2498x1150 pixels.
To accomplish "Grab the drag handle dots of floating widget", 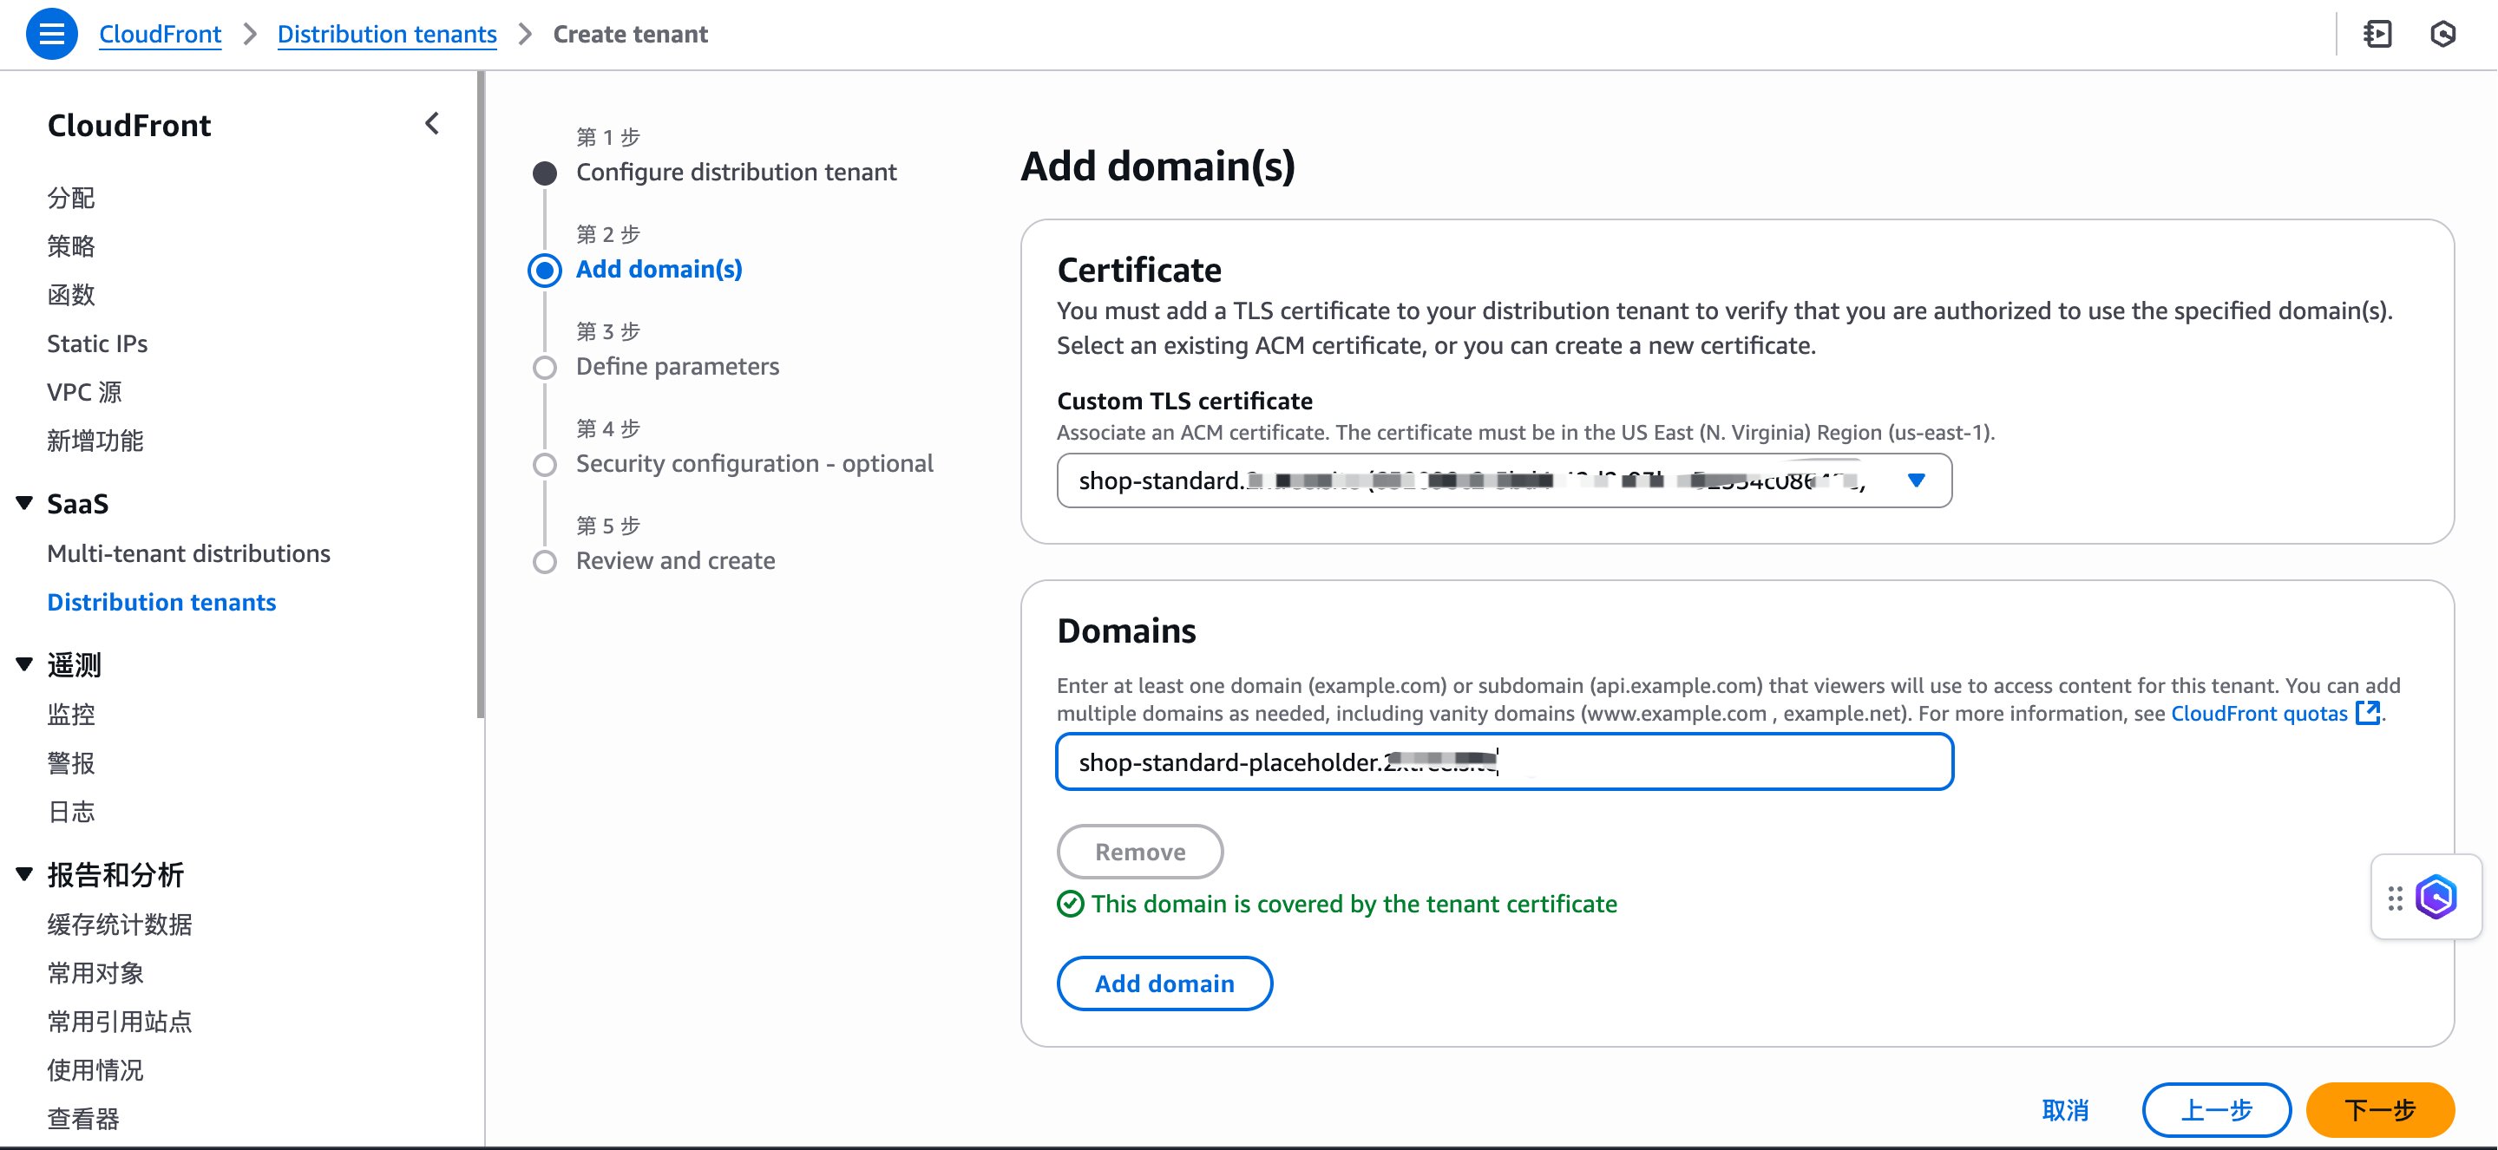I will point(2394,898).
